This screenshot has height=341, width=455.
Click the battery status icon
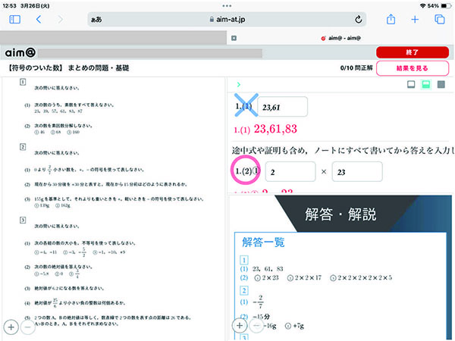pyautogui.click(x=446, y=6)
